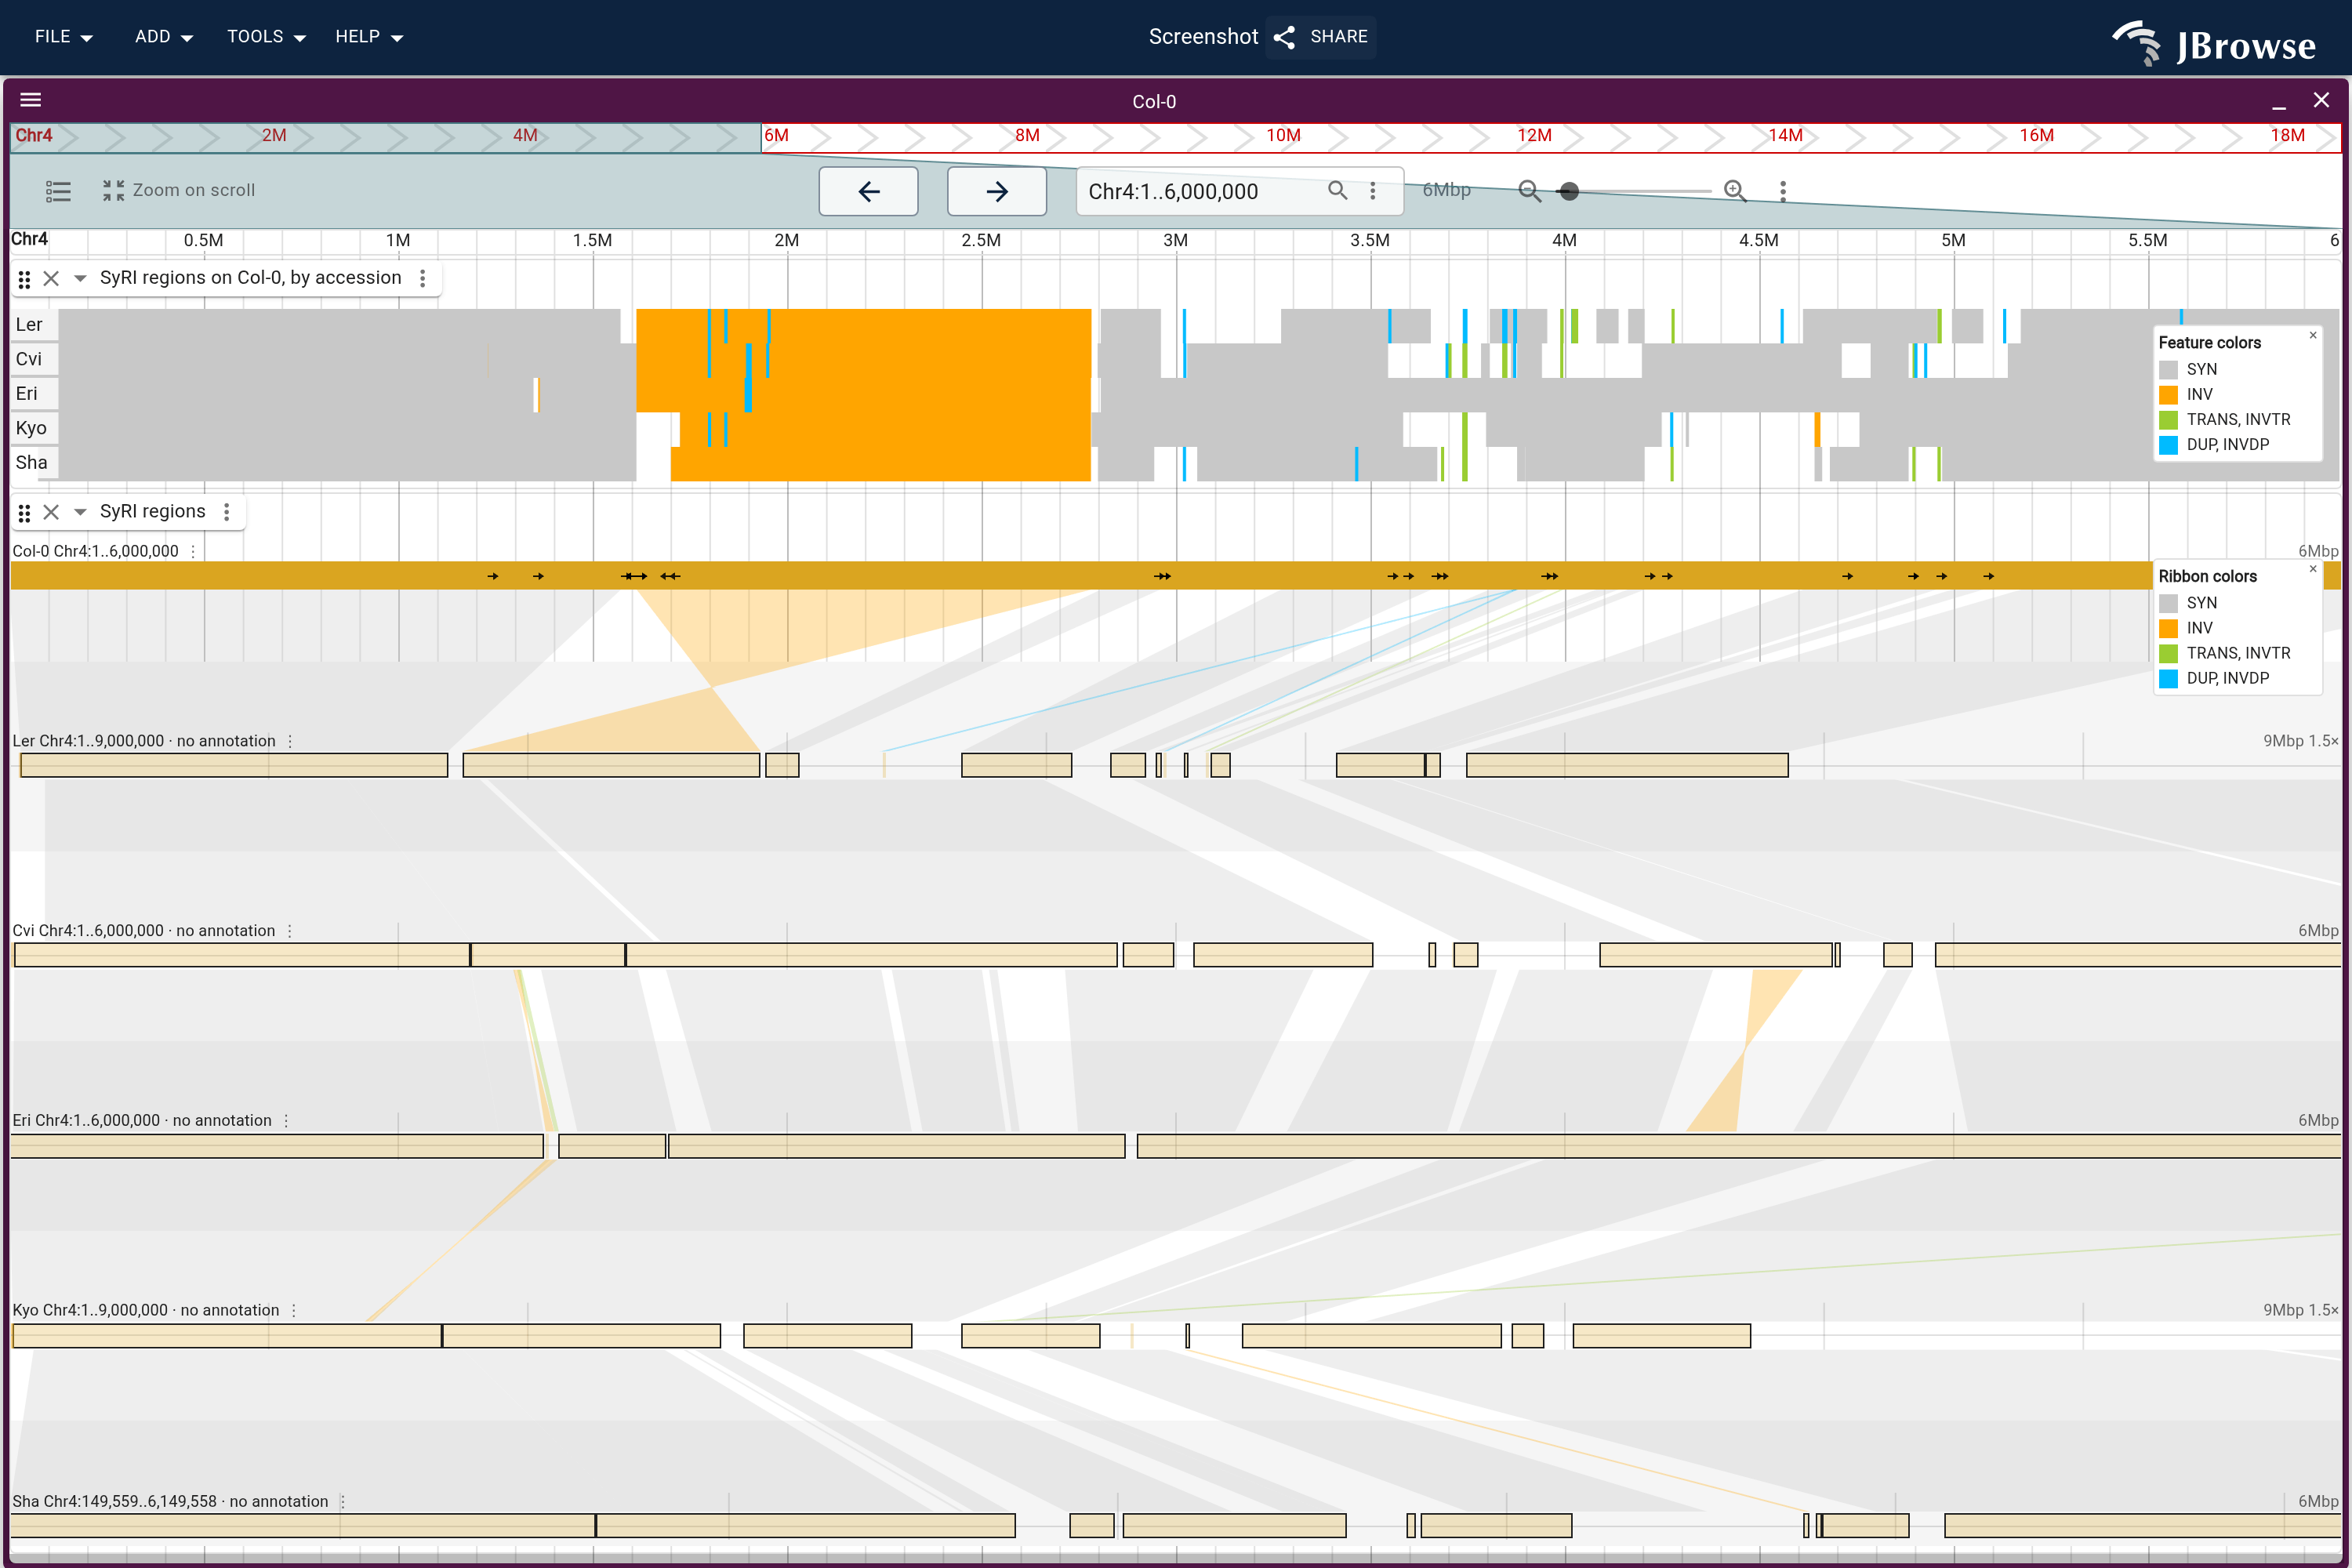Open the Col-0 Chr4:1..6,000,000 row menu
This screenshot has width=2352, height=1568.
click(x=193, y=552)
